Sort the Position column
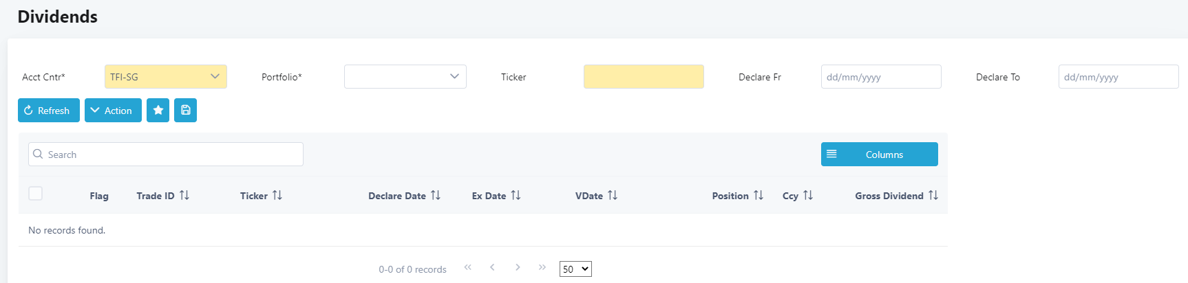Image resolution: width=1188 pixels, height=283 pixels. [759, 196]
